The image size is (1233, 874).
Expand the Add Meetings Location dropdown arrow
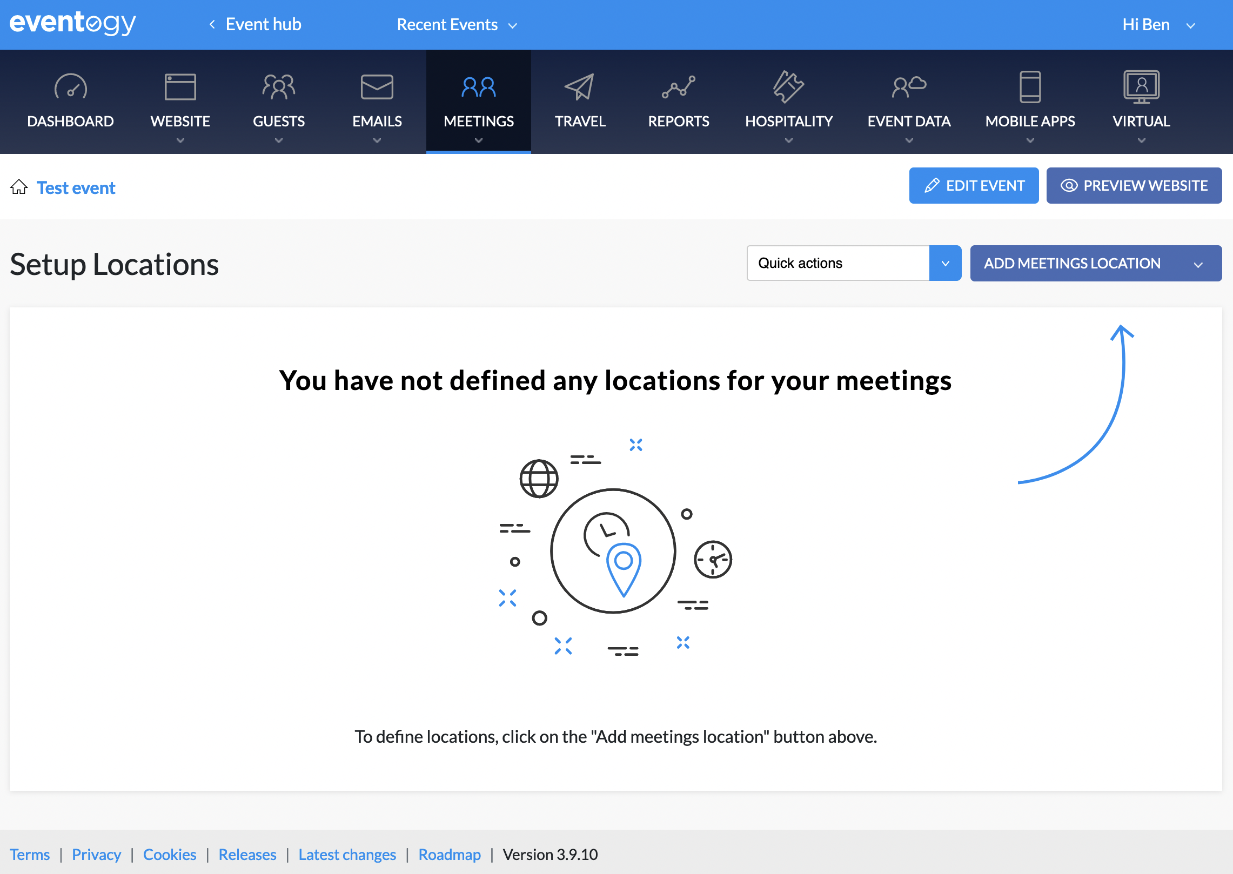(x=1198, y=264)
